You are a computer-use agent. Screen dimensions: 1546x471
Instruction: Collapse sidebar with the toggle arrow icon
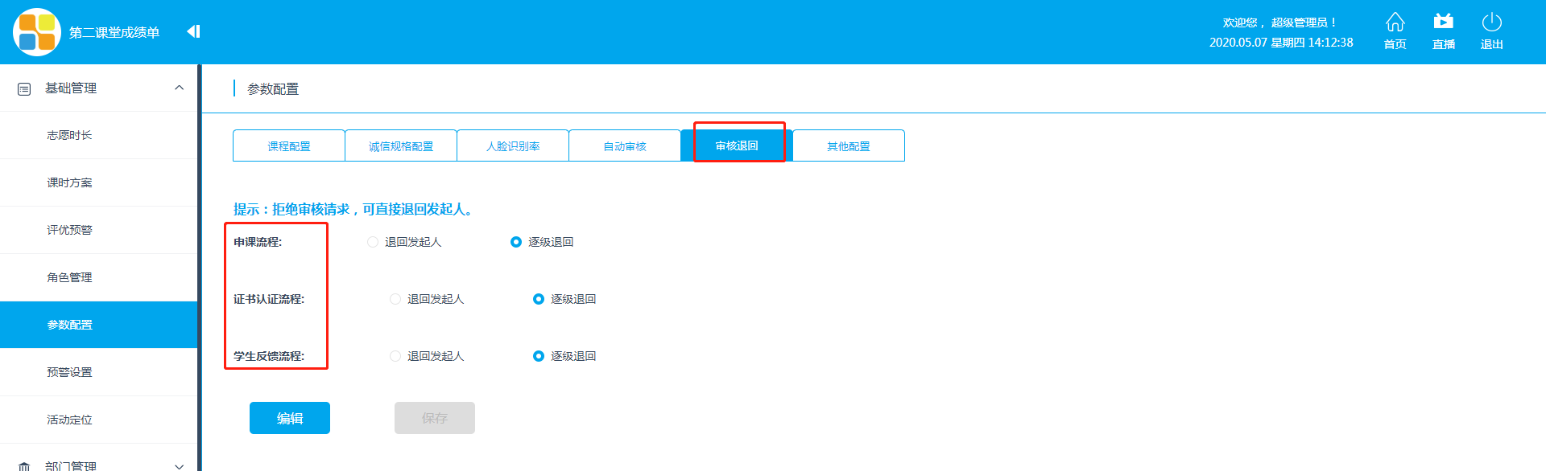click(x=193, y=31)
